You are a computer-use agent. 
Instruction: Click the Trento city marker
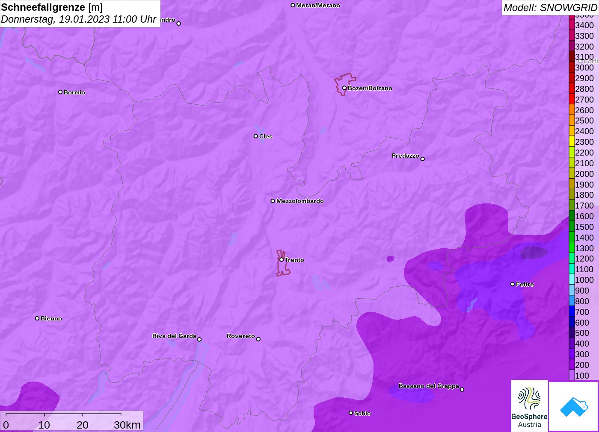click(282, 259)
